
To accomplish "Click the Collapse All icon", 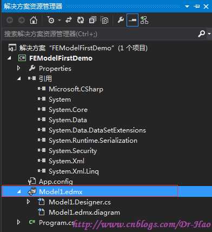I will coord(92,20).
